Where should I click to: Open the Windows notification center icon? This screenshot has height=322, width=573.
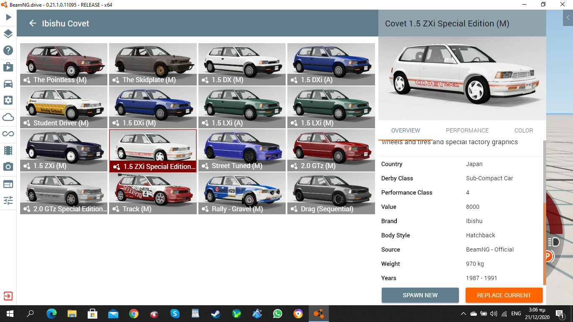[560, 314]
